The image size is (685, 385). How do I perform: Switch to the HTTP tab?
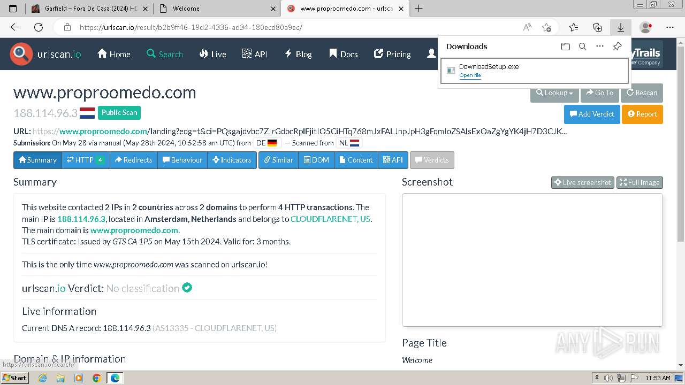coord(86,160)
